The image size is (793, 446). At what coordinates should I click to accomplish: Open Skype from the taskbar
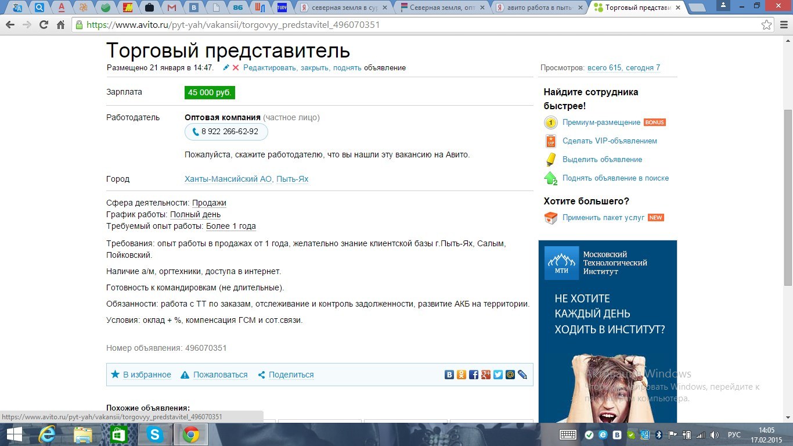(x=155, y=434)
